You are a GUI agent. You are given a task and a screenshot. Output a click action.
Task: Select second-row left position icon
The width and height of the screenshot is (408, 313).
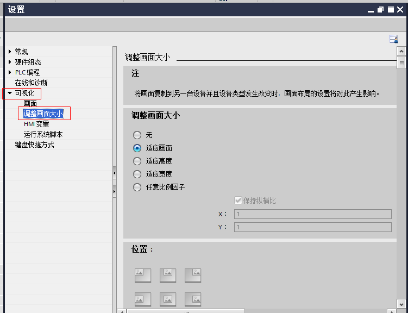(143, 299)
